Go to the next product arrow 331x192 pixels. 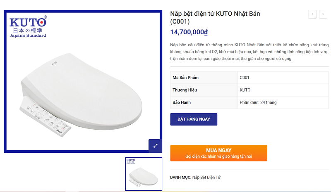click(323, 14)
